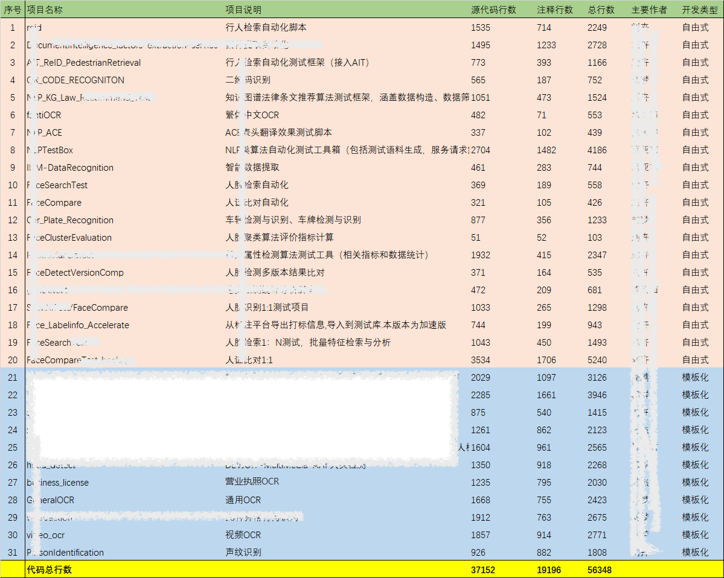Click business_license project cell
The height and width of the screenshot is (578, 724).
pyautogui.click(x=58, y=483)
